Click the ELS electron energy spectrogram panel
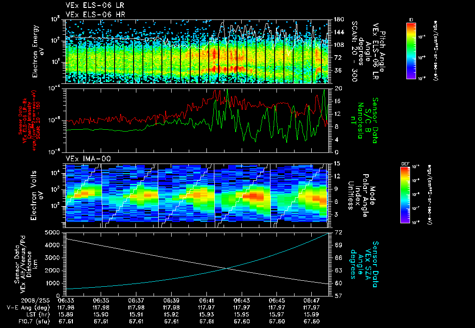Image resolution: width=475 pixels, height=328 pixels. [197, 51]
